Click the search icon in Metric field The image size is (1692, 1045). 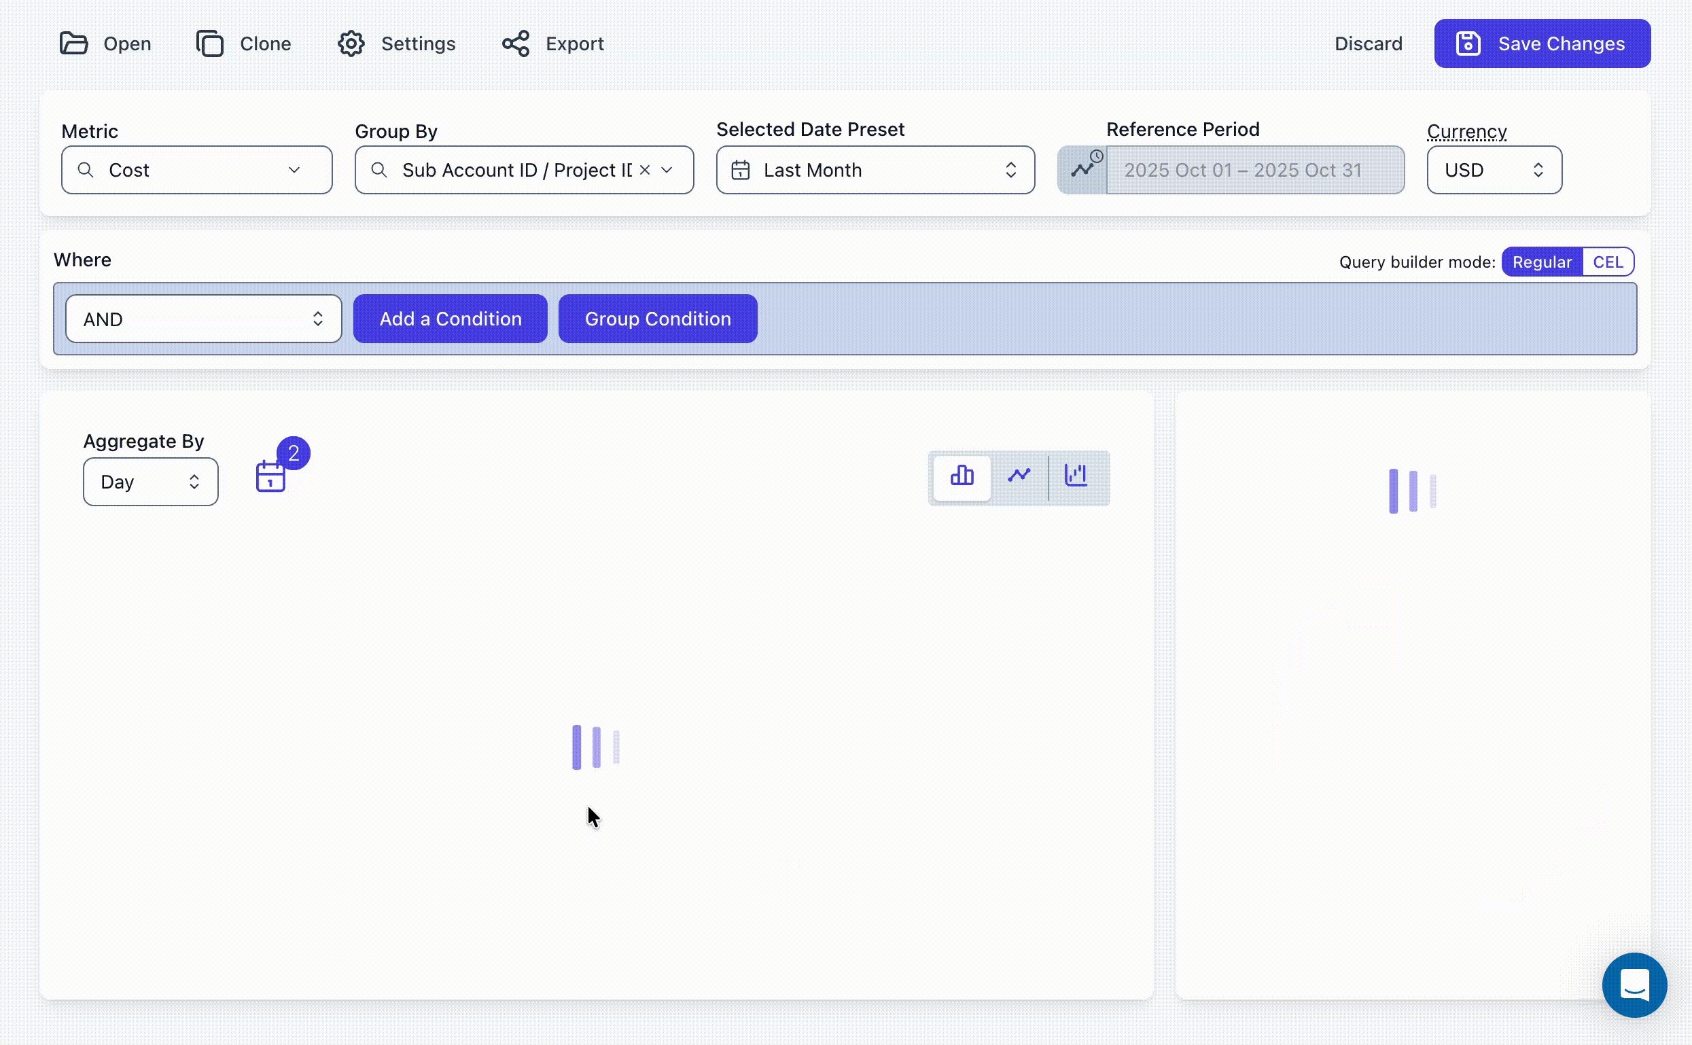86,170
